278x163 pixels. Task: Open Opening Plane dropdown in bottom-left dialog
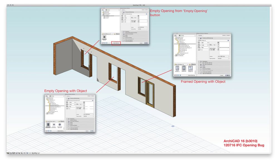(88, 116)
